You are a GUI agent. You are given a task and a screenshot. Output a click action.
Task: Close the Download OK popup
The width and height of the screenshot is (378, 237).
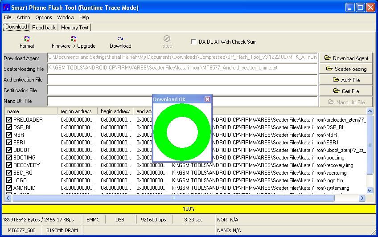207,99
